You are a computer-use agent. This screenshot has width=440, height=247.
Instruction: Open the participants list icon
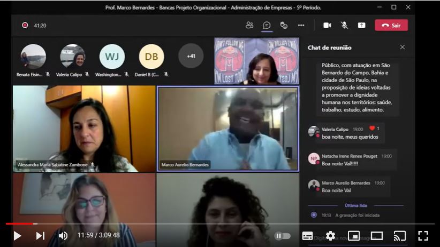tap(249, 25)
